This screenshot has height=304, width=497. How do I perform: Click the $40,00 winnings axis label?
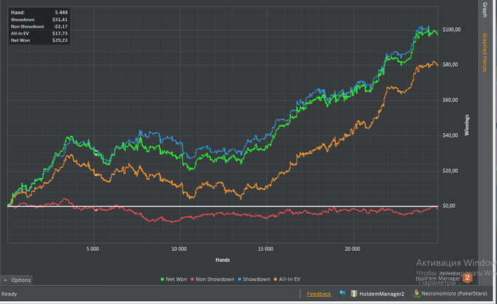point(450,135)
